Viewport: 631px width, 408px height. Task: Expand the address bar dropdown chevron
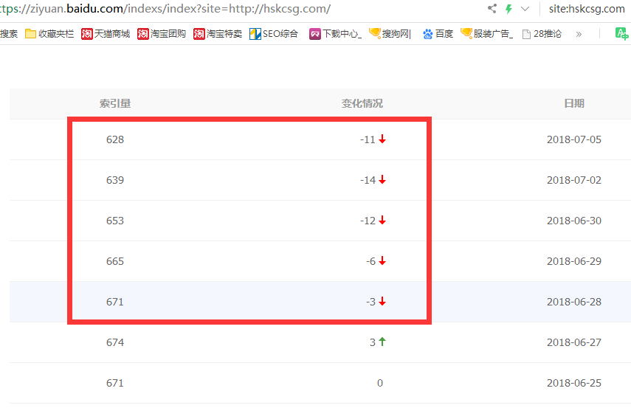click(525, 9)
